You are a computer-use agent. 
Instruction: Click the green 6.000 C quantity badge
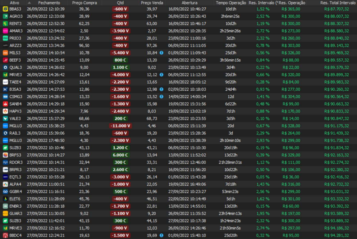(120, 155)
